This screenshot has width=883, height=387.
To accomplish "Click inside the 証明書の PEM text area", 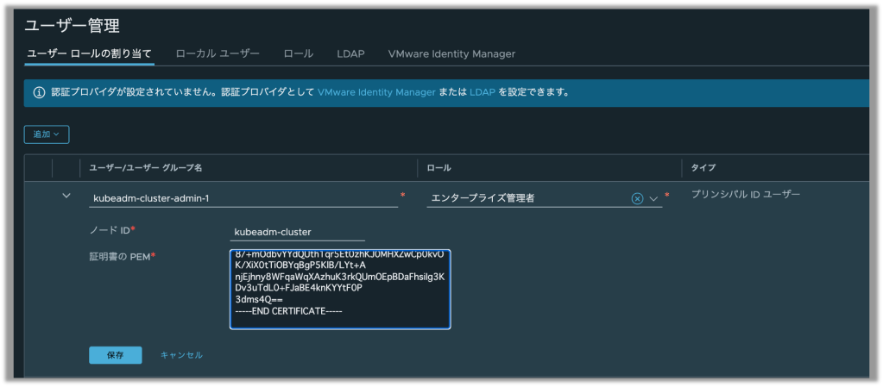I will 340,289.
